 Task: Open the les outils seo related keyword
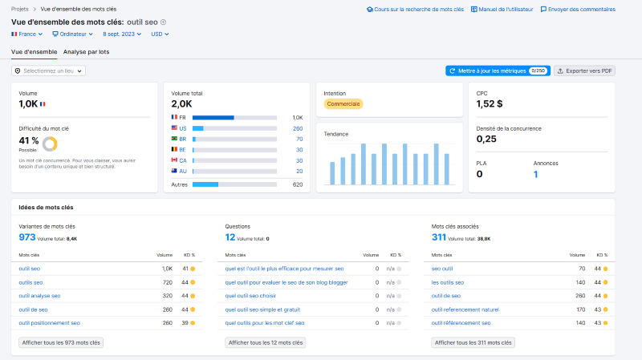click(x=448, y=282)
